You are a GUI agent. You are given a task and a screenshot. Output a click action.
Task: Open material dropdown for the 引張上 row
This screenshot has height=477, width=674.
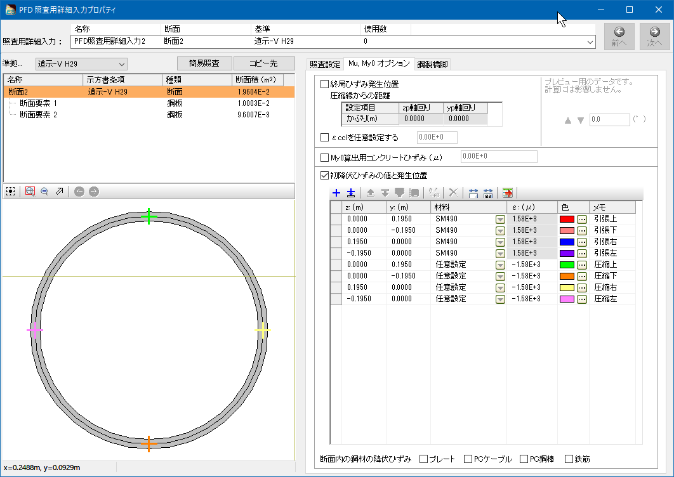pos(500,219)
